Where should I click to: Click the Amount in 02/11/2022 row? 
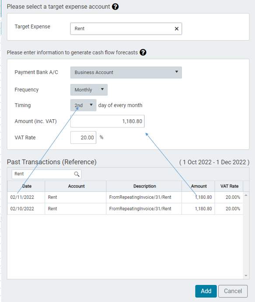pos(198,197)
